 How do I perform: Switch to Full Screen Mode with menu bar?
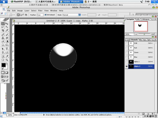pyautogui.click(x=5, y=77)
